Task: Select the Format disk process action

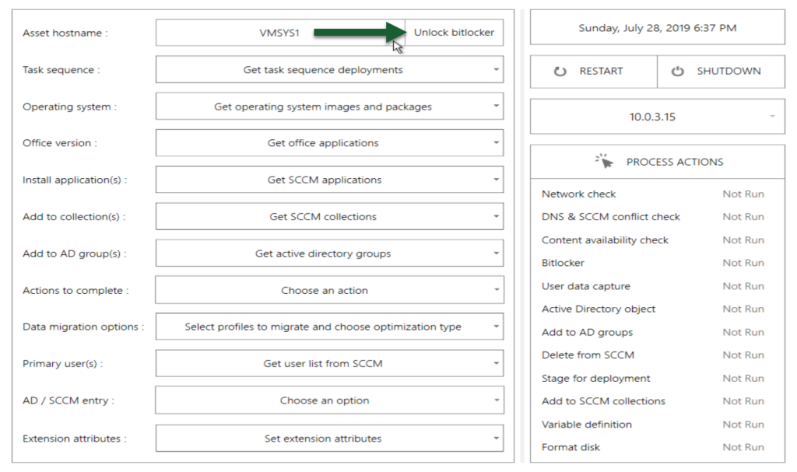Action: coord(571,448)
